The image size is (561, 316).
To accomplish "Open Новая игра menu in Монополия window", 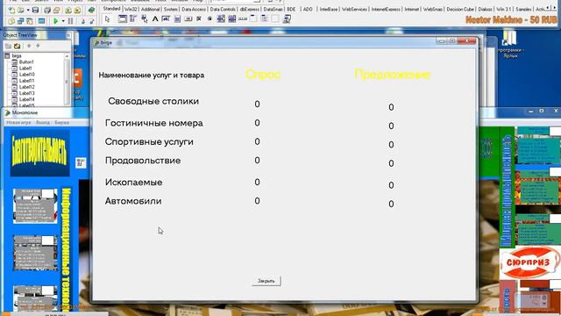I will click(x=18, y=123).
